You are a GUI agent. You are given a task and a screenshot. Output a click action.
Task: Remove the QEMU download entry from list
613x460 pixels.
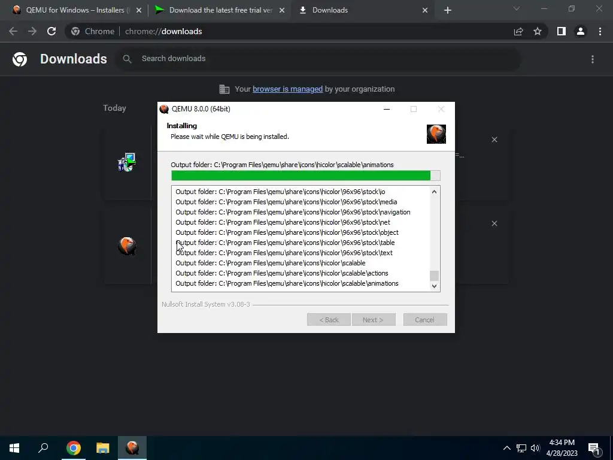tap(494, 223)
